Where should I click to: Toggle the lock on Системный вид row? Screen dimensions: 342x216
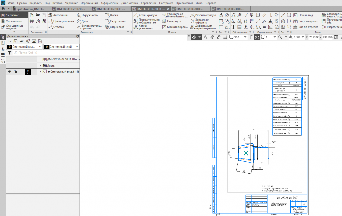pos(16,72)
